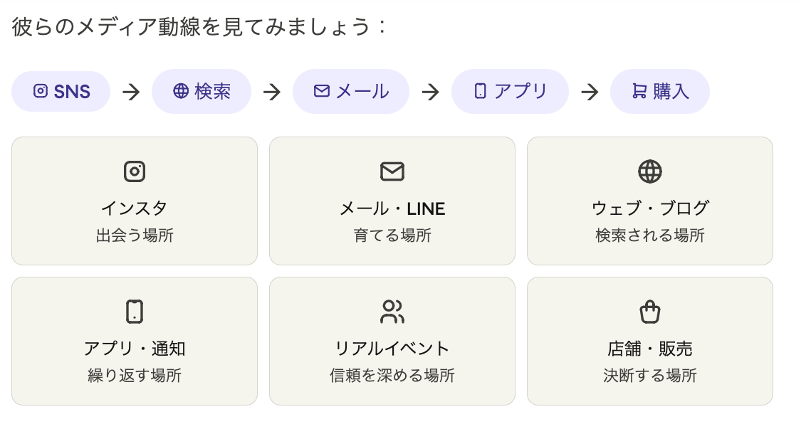Select the 購入 step pill
The width and height of the screenshot is (806, 424).
point(660,91)
